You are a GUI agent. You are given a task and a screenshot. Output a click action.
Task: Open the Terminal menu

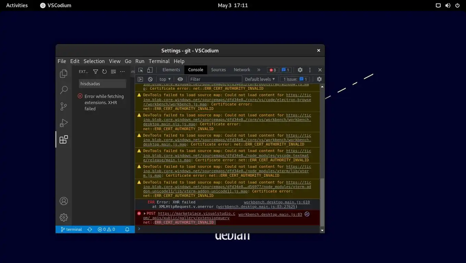point(159,61)
